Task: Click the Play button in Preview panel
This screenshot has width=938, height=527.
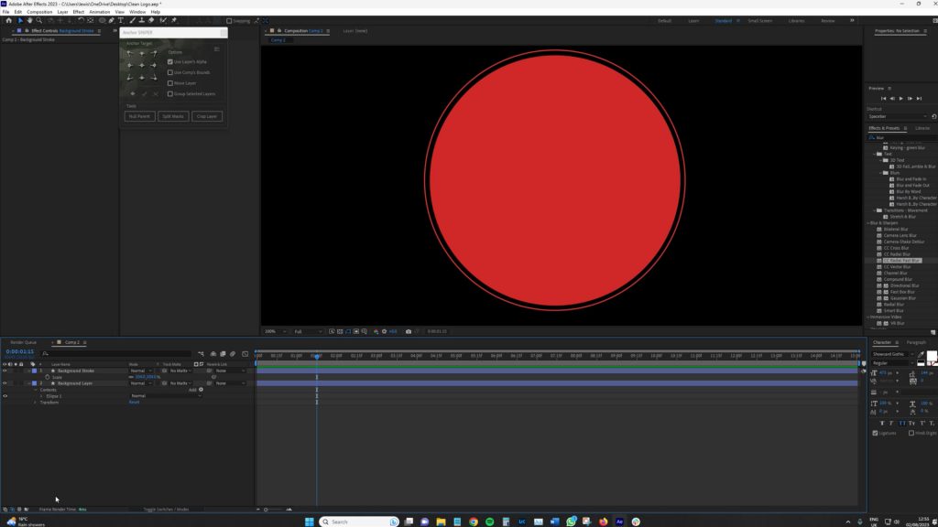Action: tap(901, 99)
